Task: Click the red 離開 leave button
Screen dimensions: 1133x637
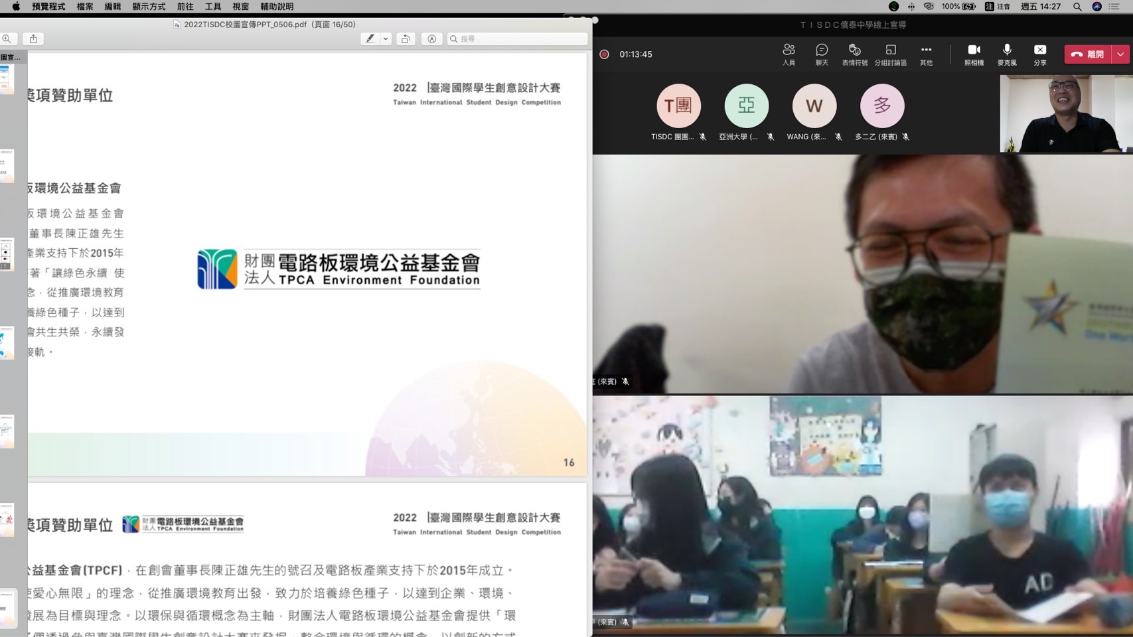Action: [1087, 54]
